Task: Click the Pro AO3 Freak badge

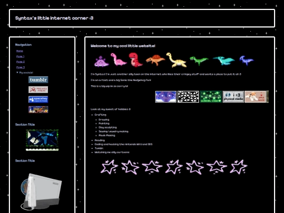Action: coord(38,89)
